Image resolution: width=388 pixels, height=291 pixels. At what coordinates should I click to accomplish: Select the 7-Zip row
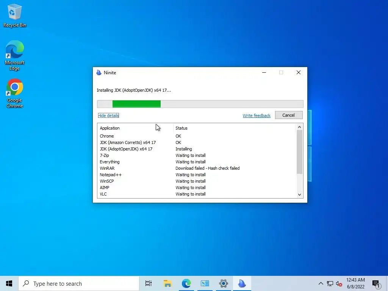point(197,155)
